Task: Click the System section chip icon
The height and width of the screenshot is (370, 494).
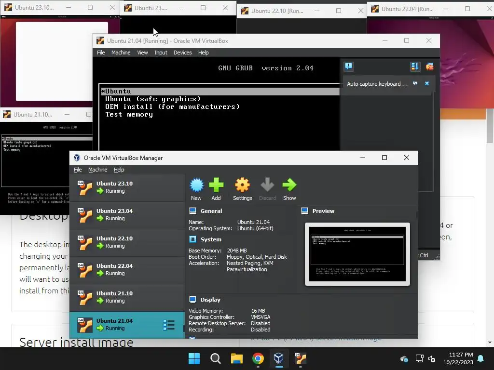Action: [193, 239]
